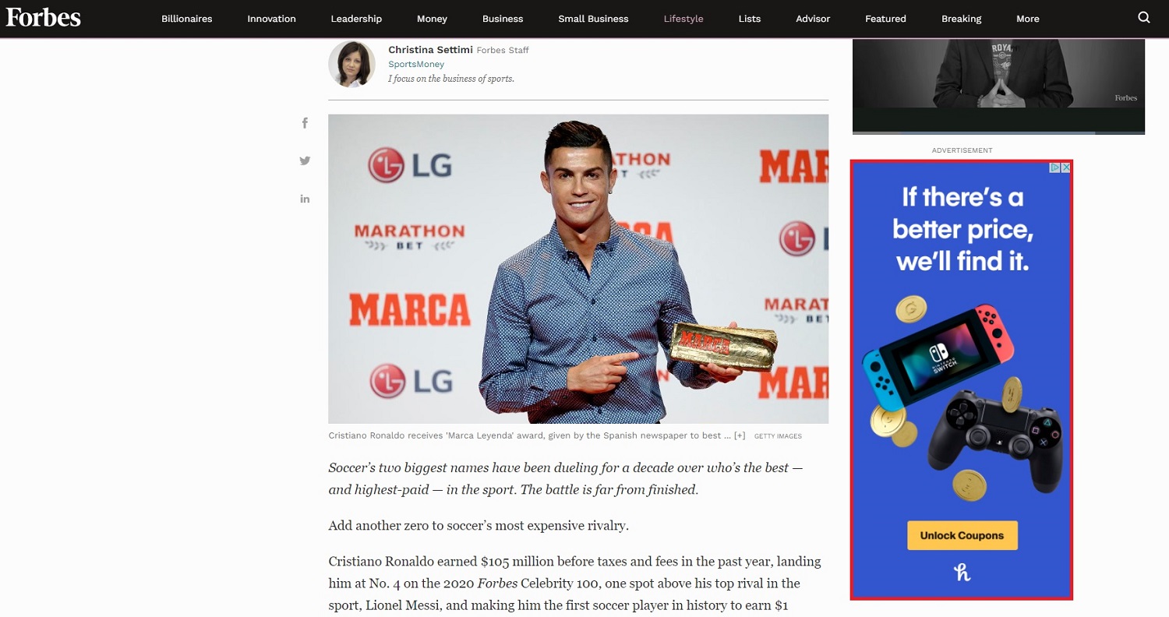Open the Small Business section

point(593,19)
